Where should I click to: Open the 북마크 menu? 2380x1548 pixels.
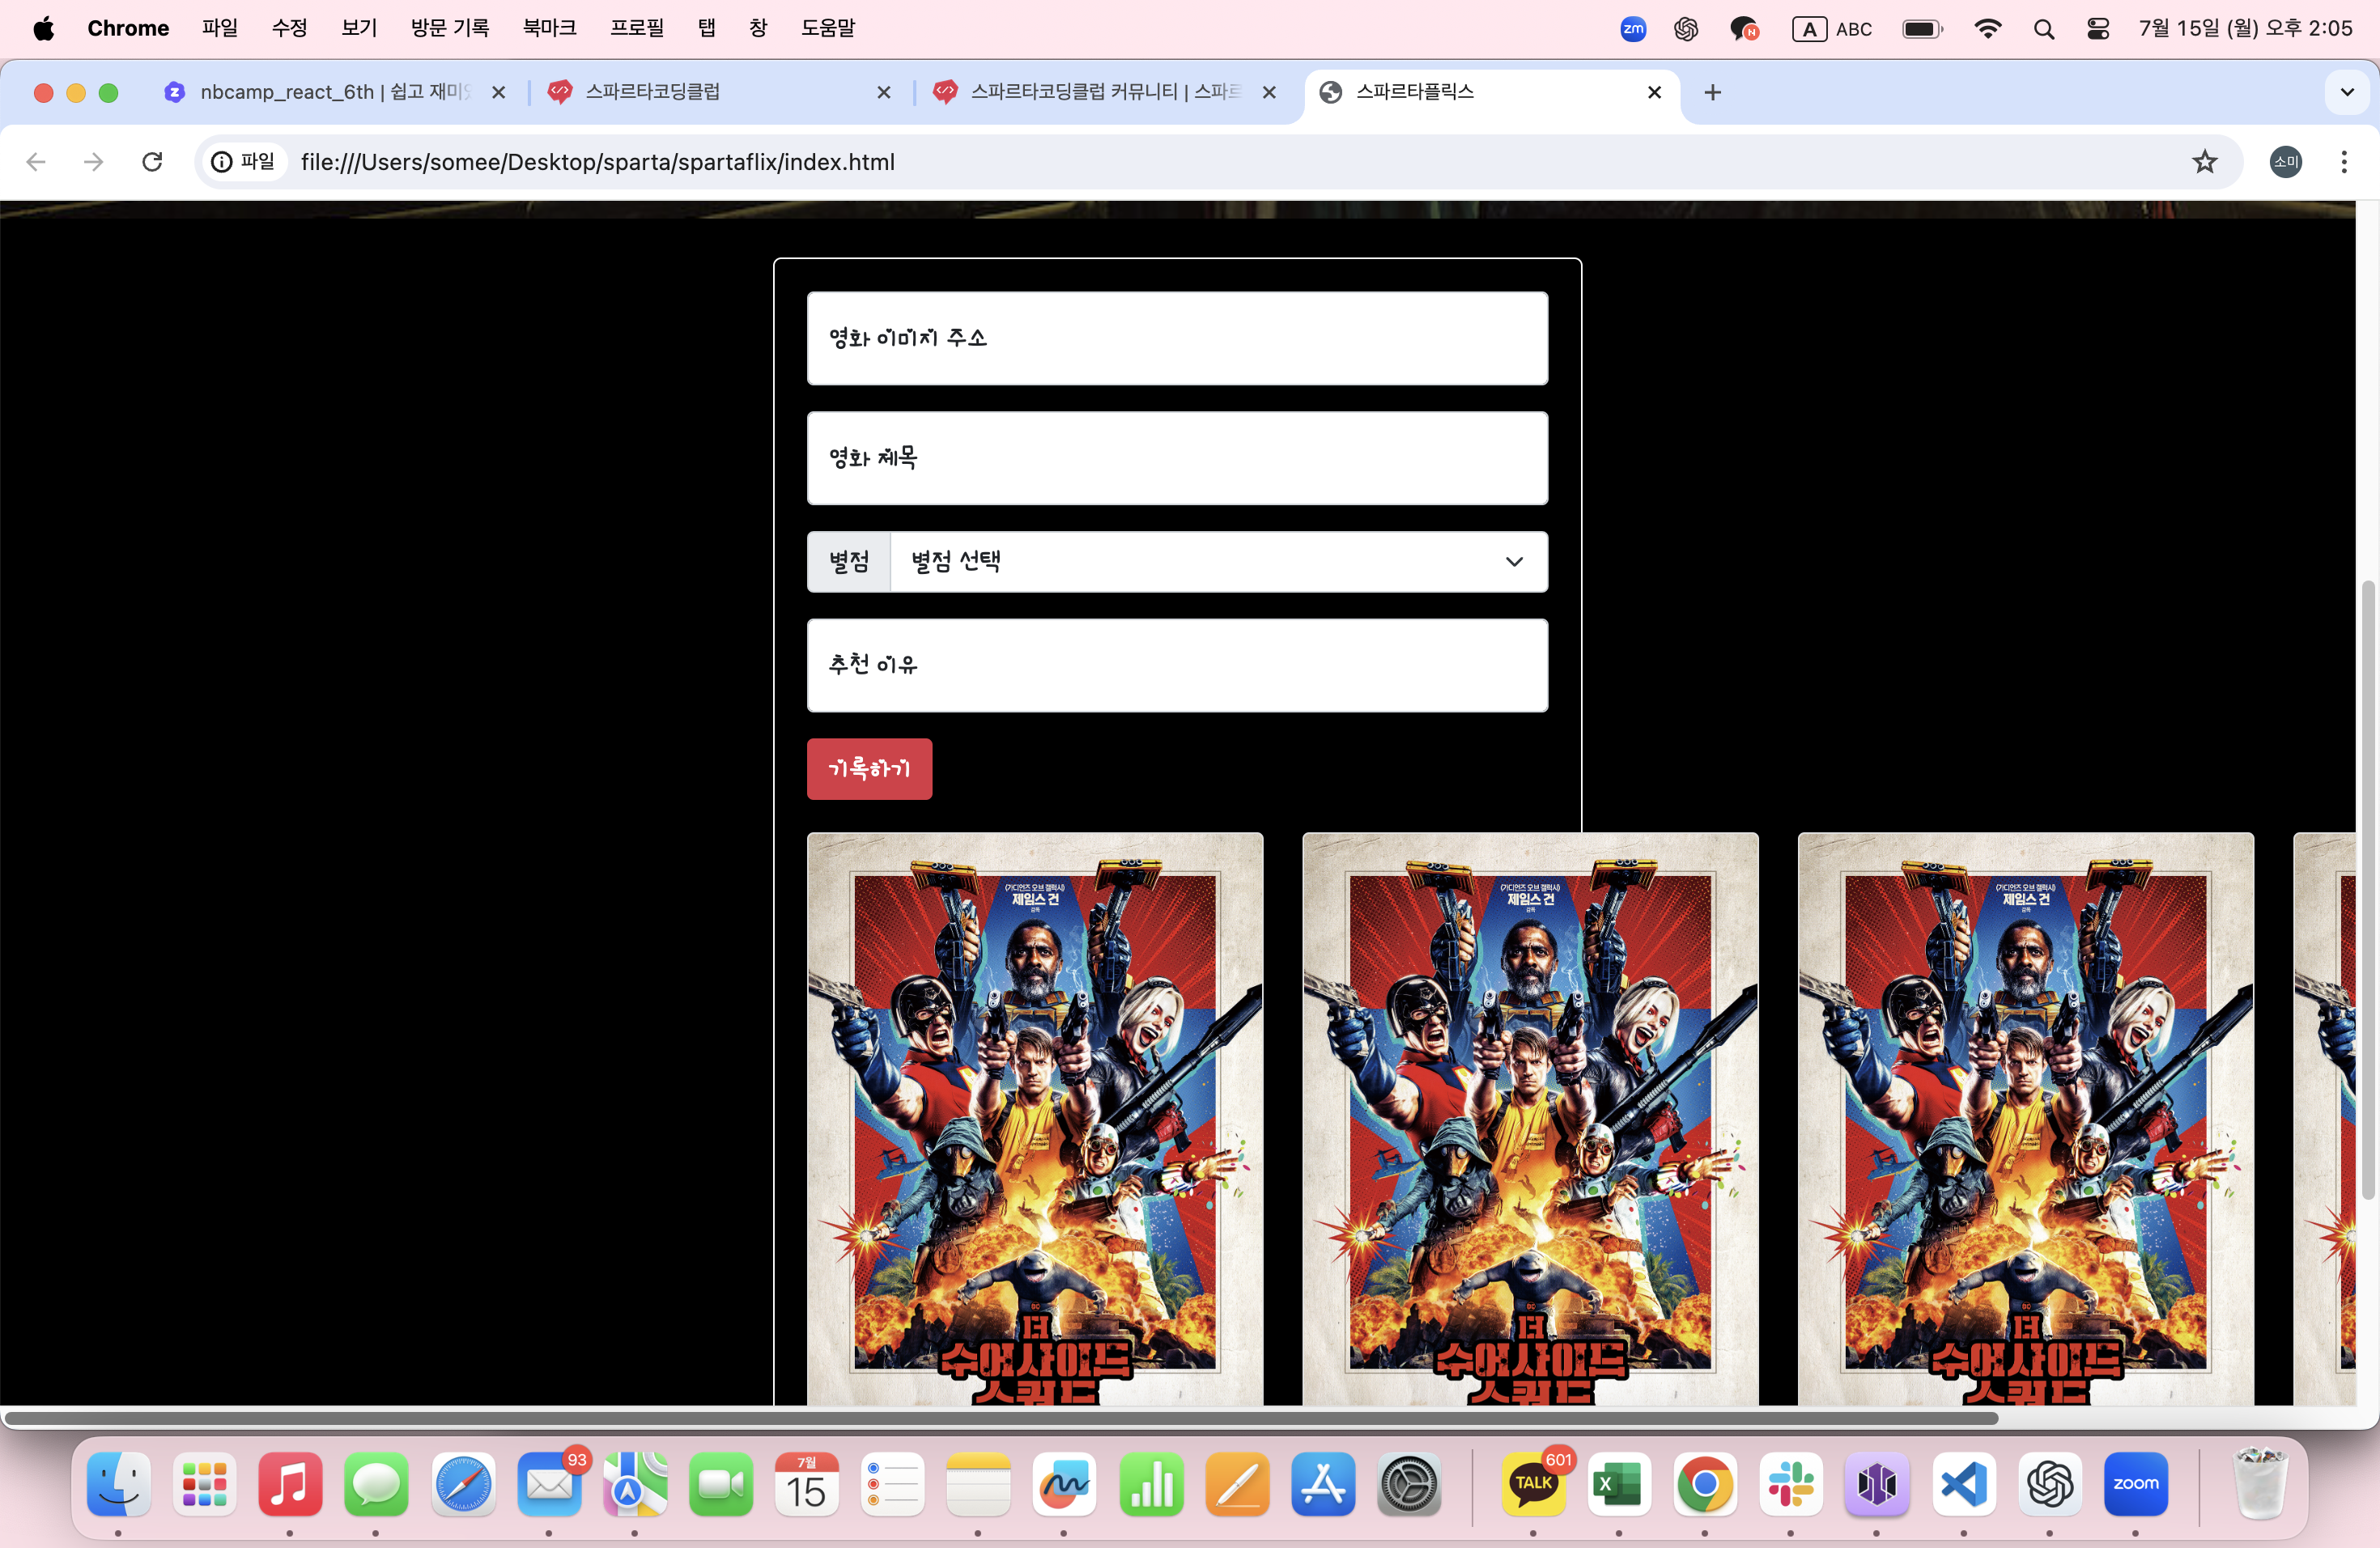pos(550,28)
